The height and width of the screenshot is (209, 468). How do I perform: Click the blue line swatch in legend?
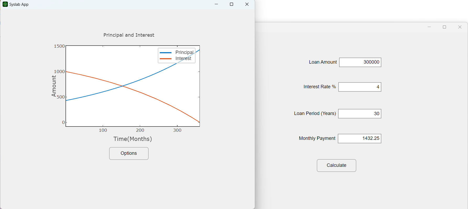(x=166, y=53)
